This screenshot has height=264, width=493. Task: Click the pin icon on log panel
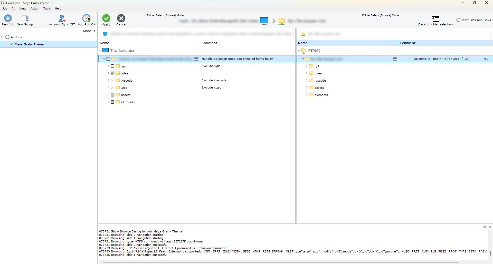(485, 227)
